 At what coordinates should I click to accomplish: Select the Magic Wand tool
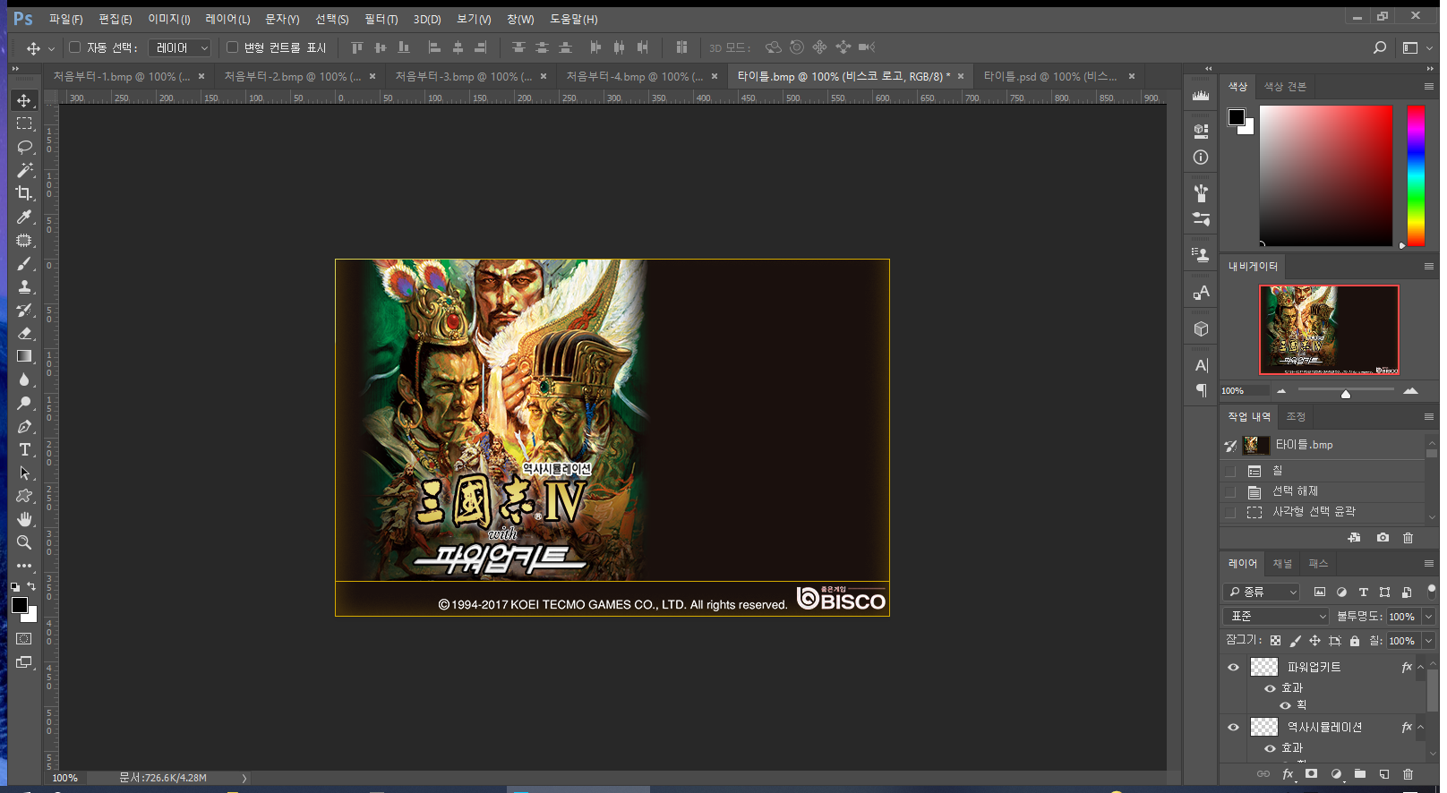coord(24,170)
